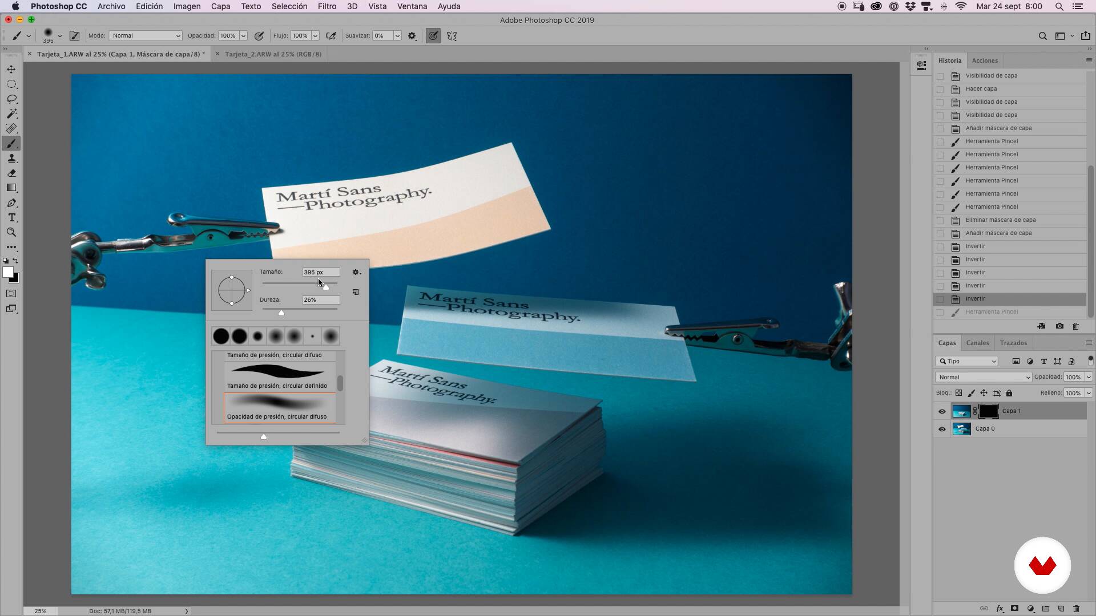Select the Lasso tool
The width and height of the screenshot is (1096, 616).
click(11, 99)
